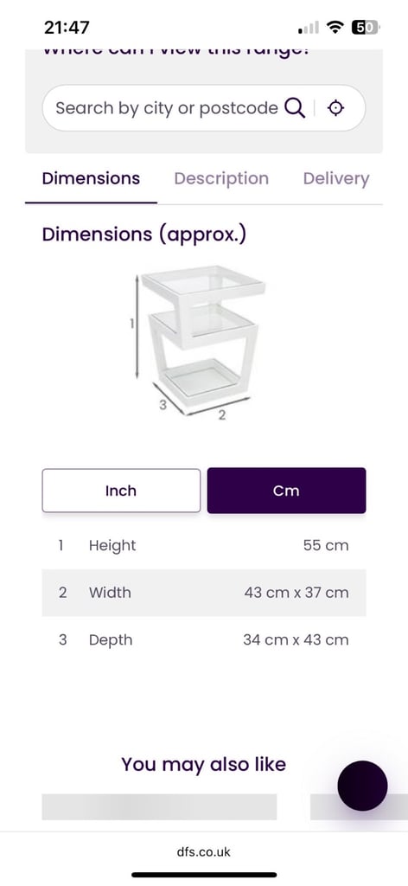Switch measurement units to Inch

pos(121,491)
